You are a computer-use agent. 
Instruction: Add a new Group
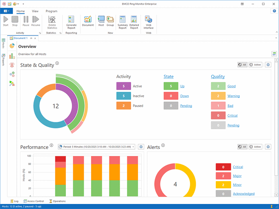pyautogui.click(x=110, y=21)
